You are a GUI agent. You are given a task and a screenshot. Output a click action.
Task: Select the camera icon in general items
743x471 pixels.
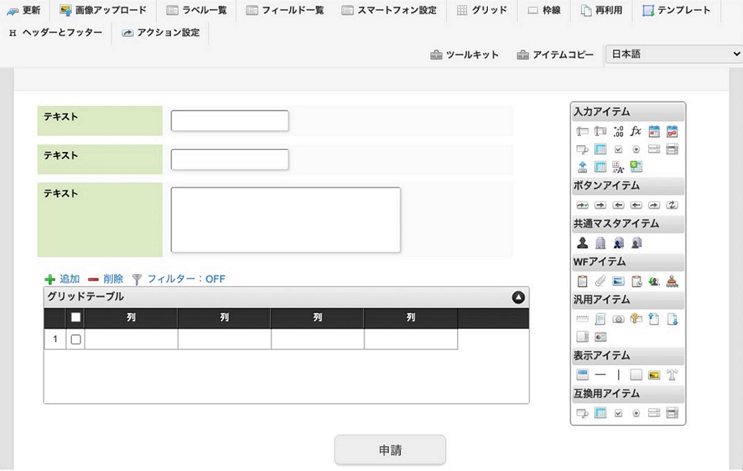[618, 319]
